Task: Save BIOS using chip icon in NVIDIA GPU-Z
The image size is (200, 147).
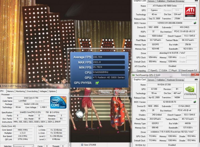Action: tap(195, 102)
